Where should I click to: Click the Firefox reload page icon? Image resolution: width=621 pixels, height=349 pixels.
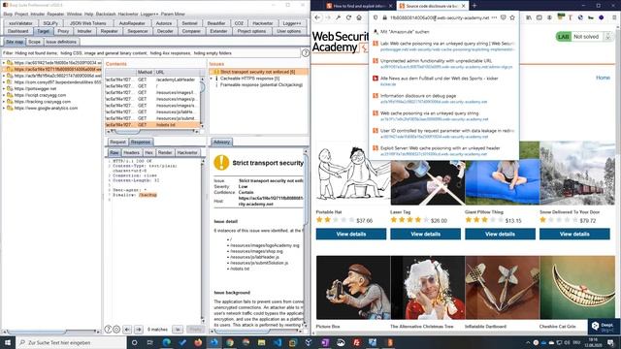click(x=348, y=17)
